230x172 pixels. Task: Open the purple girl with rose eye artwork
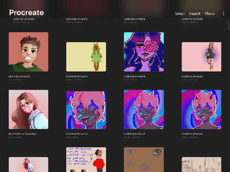144,52
